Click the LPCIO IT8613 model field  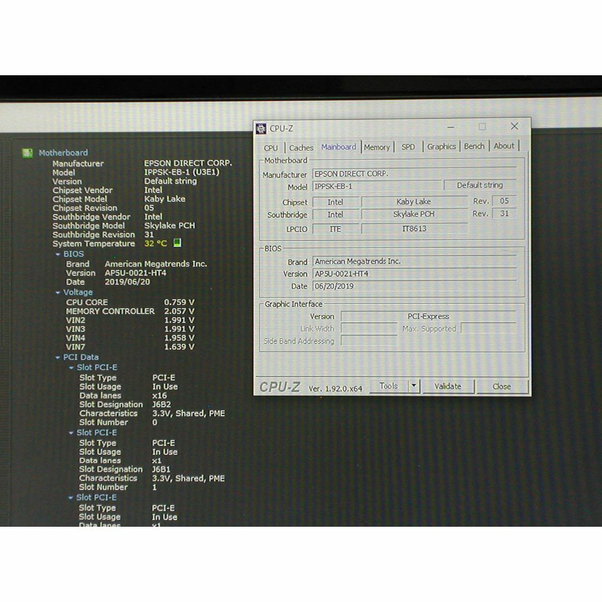point(414,229)
